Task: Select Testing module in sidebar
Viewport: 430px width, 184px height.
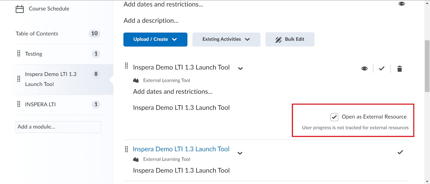Action: click(x=34, y=54)
